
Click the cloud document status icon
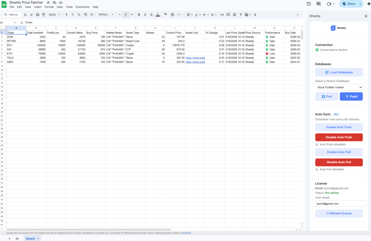61,3
